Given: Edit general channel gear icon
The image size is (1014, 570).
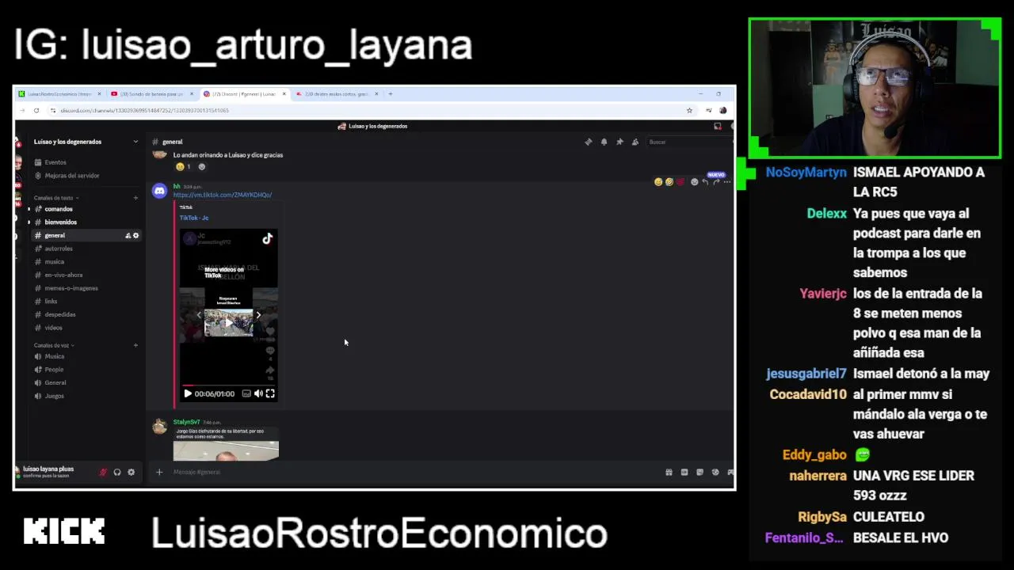Looking at the screenshot, I should tap(135, 235).
